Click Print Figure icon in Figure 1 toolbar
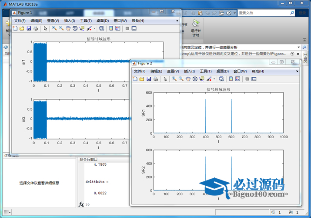Screen dimensions: 311x218 pos(36,28)
